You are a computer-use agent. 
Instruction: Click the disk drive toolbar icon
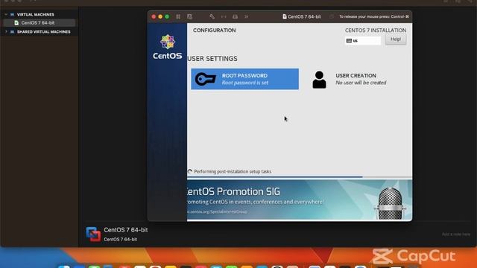[236, 16]
